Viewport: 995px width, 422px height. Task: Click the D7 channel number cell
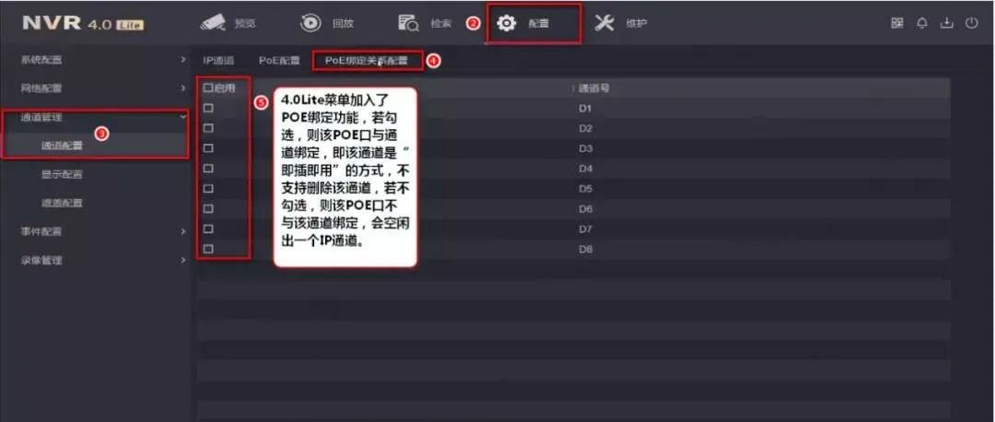click(585, 229)
